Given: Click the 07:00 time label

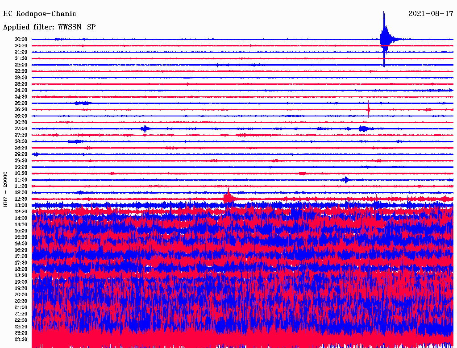Looking at the screenshot, I should coord(21,128).
